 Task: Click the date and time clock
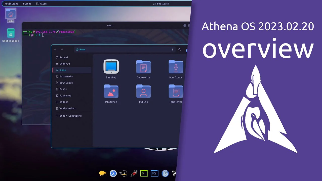tap(161, 4)
